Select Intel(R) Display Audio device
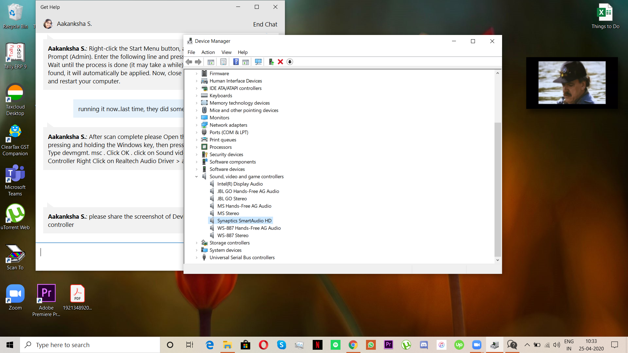This screenshot has height=353, width=628. coord(240,184)
